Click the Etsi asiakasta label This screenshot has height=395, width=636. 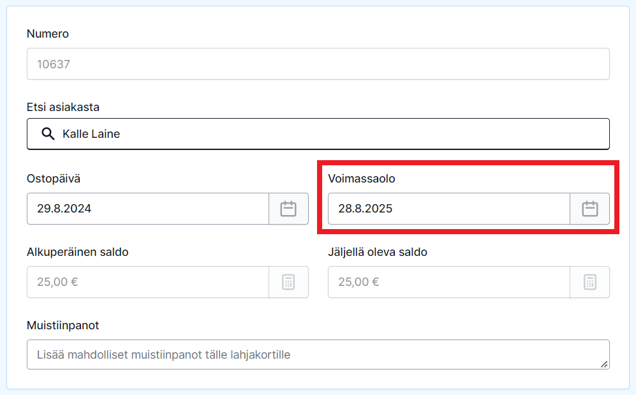pos(63,107)
